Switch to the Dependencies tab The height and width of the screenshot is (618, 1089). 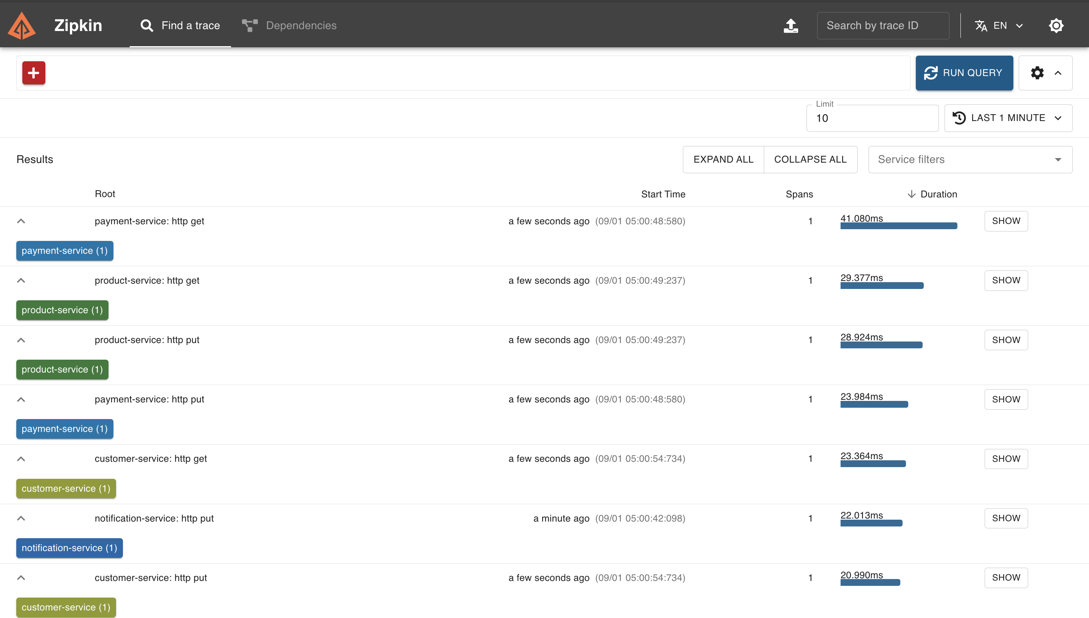[289, 25]
